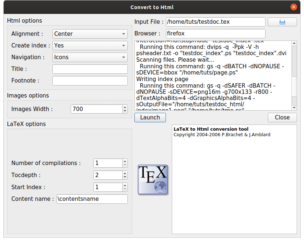The height and width of the screenshot is (241, 304).
Task: Close the Convert to Html window
Action: pos(294,7)
